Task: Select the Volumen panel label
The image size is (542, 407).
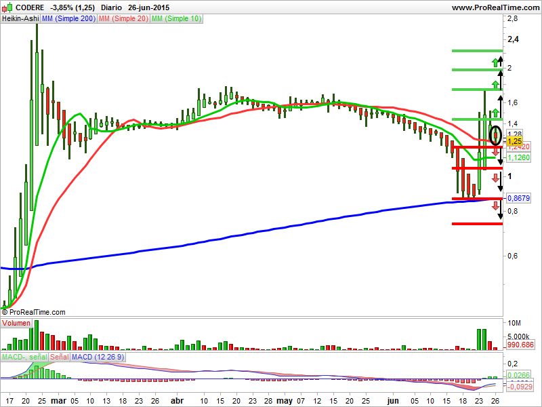Action: point(16,323)
